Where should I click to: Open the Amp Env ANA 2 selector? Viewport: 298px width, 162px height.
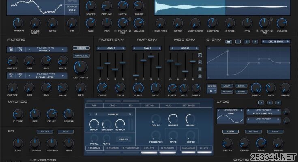147,48
